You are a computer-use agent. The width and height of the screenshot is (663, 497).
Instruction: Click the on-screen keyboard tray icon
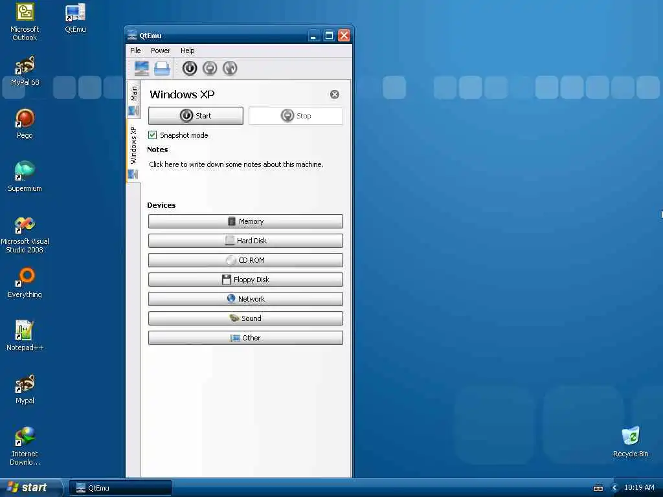598,488
